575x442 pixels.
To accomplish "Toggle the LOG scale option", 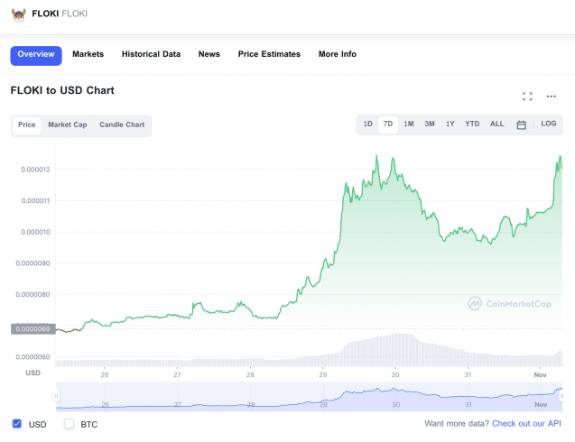I will coord(548,124).
